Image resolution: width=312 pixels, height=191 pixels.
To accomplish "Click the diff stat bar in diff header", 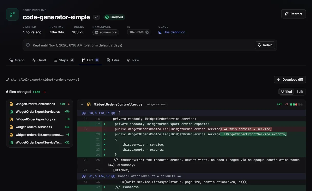I will pyautogui.click(x=296, y=104).
